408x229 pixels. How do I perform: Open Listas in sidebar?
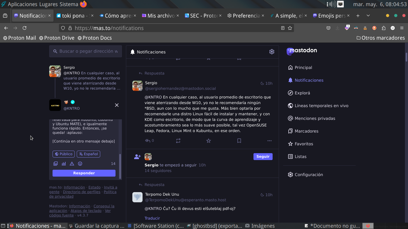coord(297,156)
